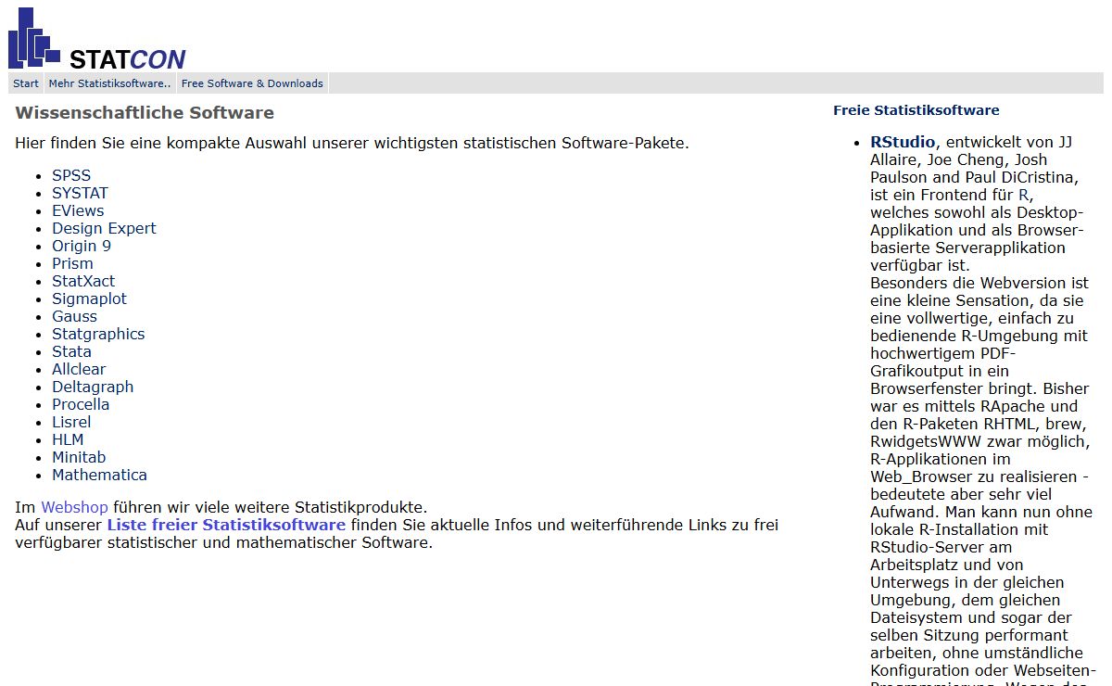This screenshot has height=686, width=1112.
Task: Open the SYSTAT link
Action: coord(80,193)
